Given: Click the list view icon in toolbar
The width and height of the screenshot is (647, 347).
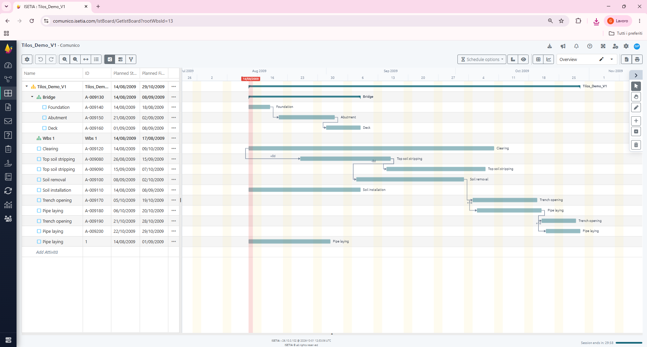Looking at the screenshot, I should click(x=96, y=59).
